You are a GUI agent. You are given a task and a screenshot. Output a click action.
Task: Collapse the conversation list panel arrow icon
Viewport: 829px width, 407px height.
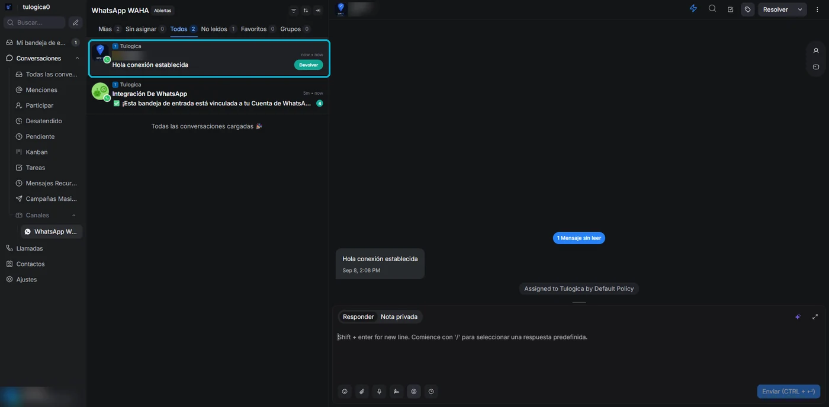(318, 11)
